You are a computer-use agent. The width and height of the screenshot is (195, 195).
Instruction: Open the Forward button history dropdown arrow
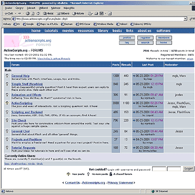(x=23, y=14)
